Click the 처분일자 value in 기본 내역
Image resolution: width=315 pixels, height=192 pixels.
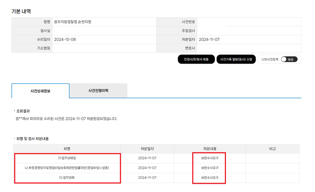(210, 39)
